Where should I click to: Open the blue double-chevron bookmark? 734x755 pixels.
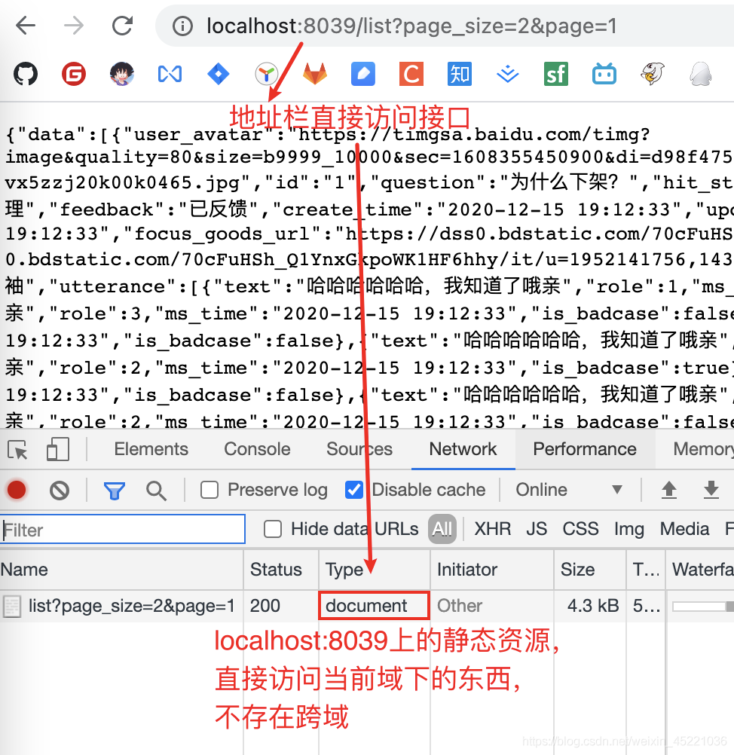pos(508,74)
